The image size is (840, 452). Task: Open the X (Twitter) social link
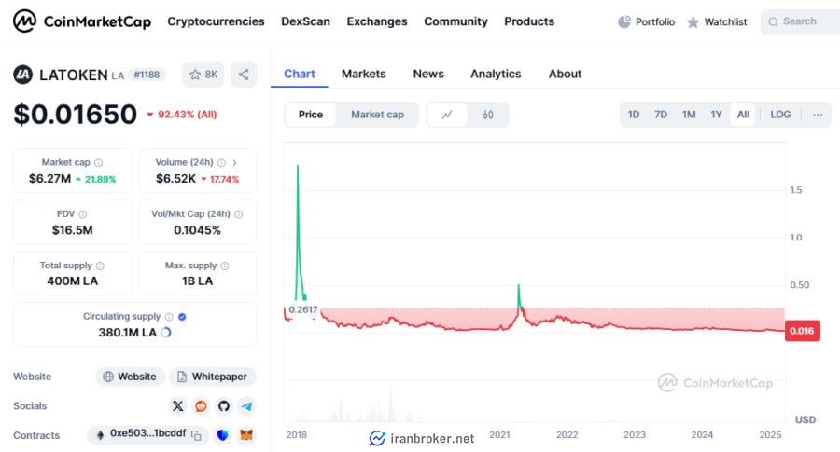177,406
